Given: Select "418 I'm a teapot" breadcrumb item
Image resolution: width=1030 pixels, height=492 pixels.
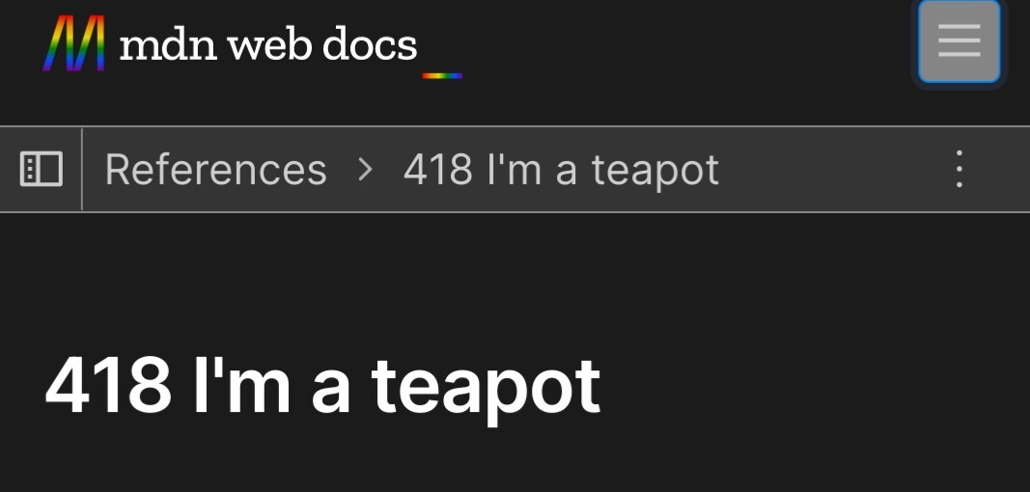Looking at the screenshot, I should (561, 170).
